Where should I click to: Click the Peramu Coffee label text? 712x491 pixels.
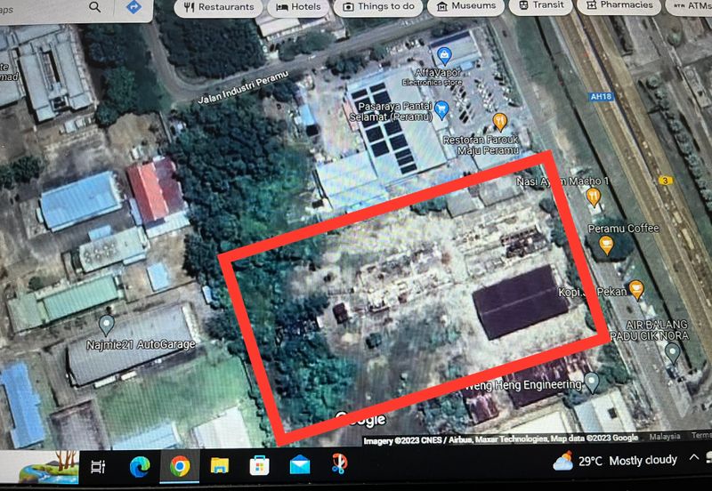(x=623, y=229)
